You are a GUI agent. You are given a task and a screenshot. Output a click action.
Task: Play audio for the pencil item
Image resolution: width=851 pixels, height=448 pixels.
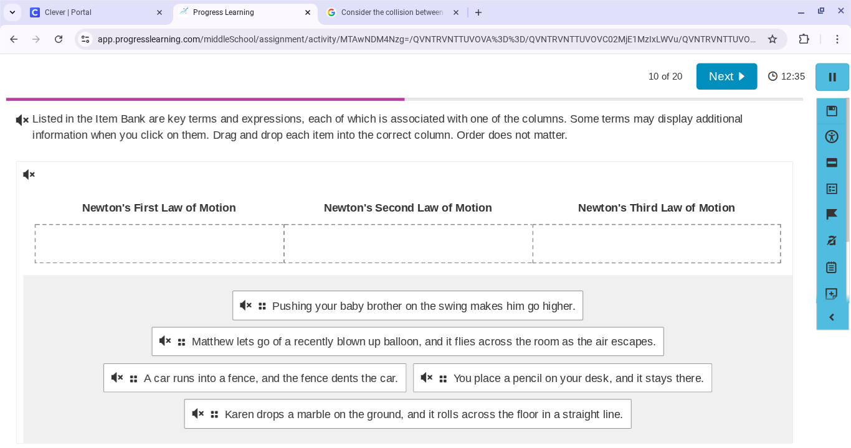tap(427, 378)
